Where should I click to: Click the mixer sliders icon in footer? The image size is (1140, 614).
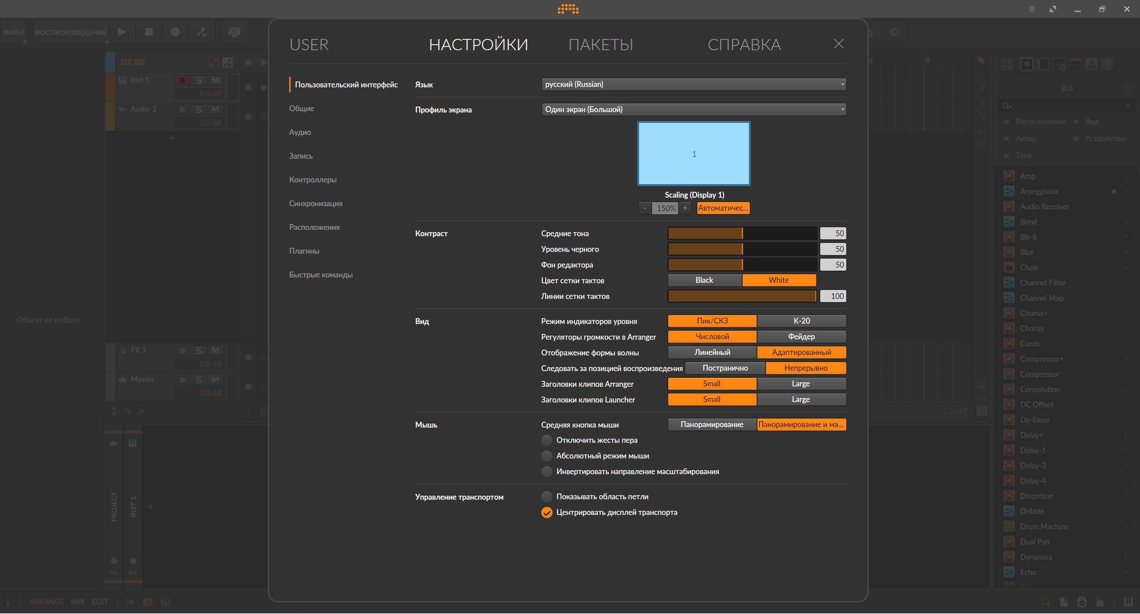(x=165, y=602)
